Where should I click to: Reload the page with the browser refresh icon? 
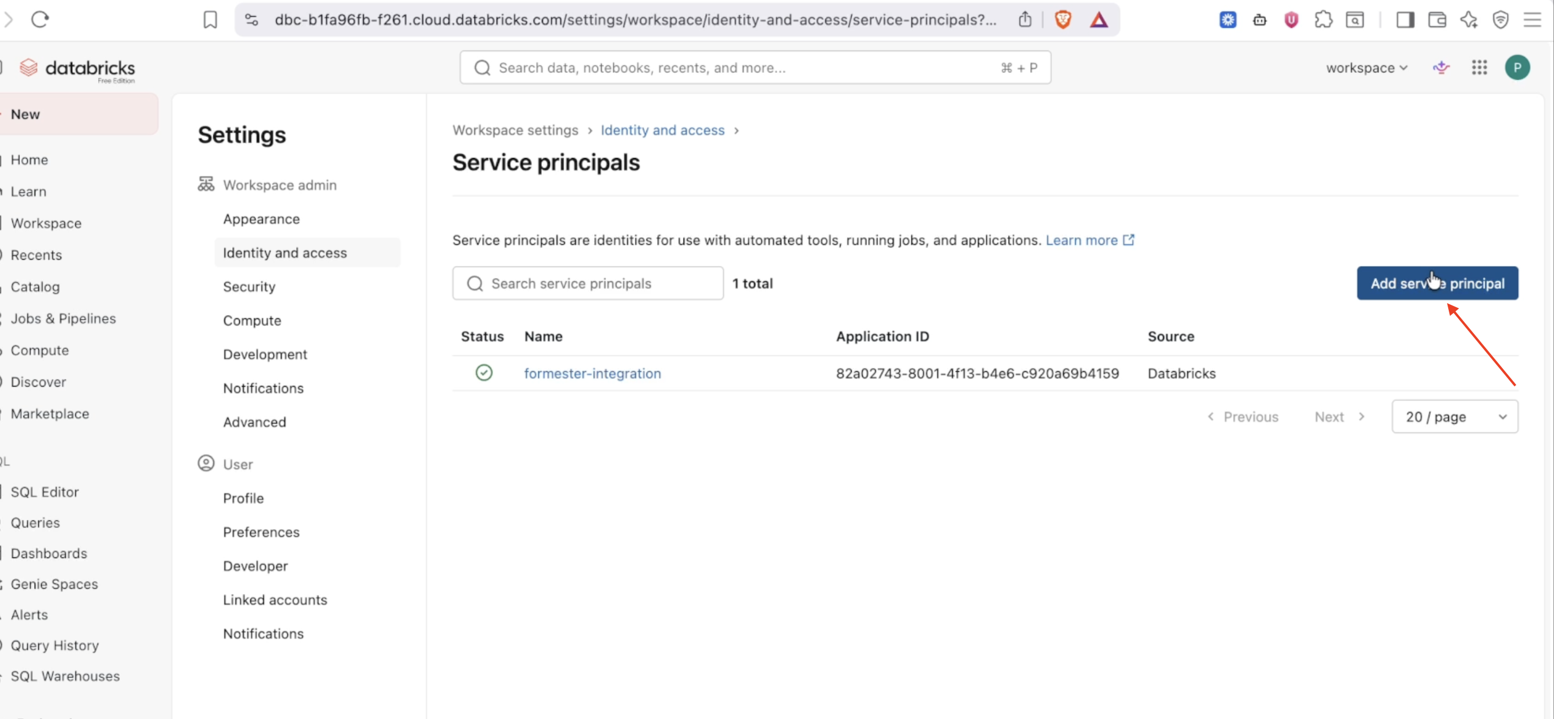[40, 19]
